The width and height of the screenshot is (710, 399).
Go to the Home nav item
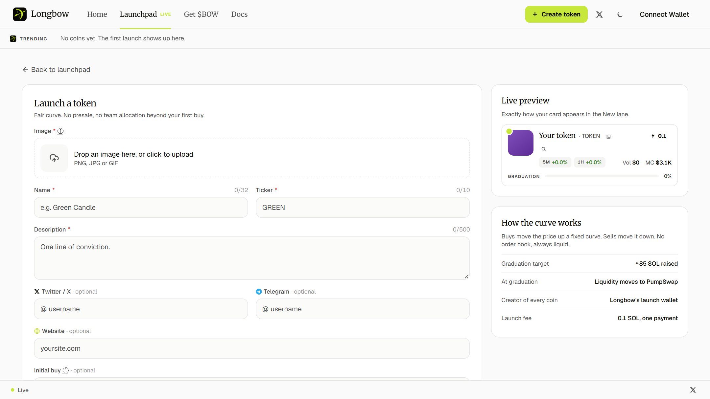pos(97,14)
